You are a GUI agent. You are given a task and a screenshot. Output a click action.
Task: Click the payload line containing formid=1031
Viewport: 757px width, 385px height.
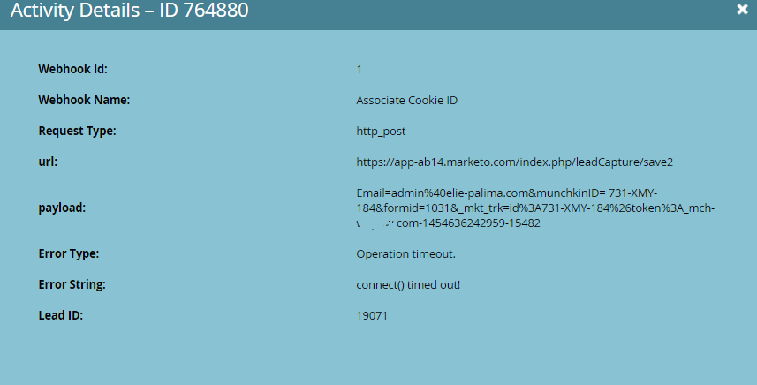[x=535, y=208]
